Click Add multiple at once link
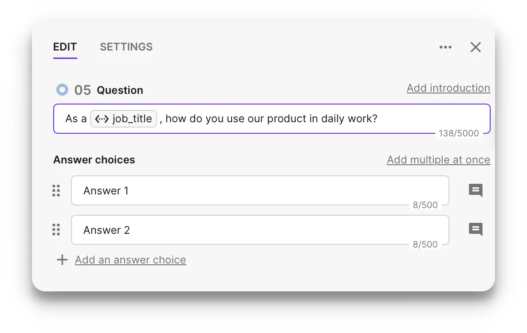The image size is (527, 333). coord(438,160)
